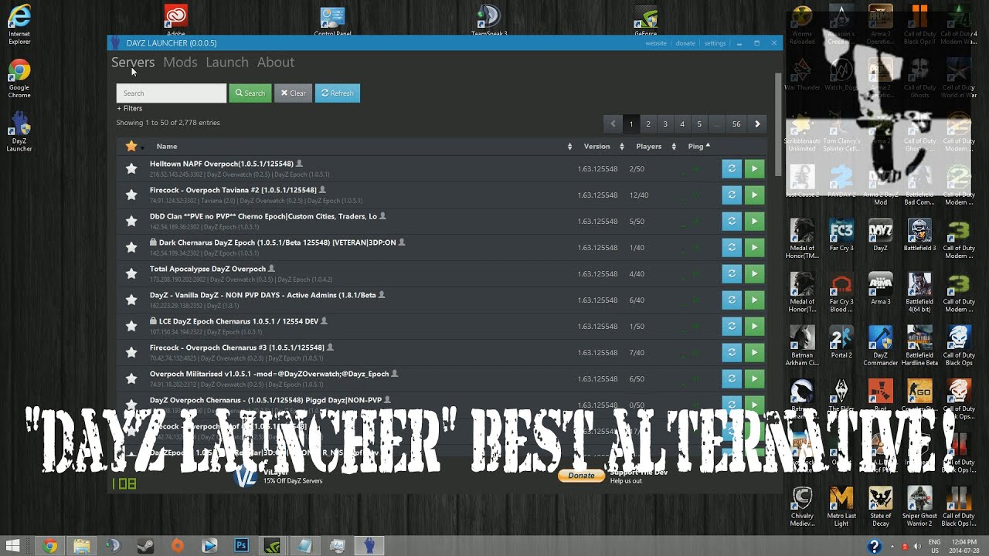Switch to the Mods tab

click(x=180, y=62)
